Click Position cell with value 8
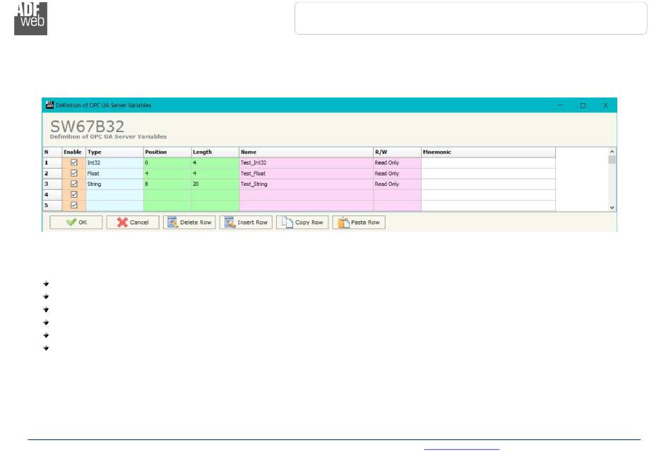671x462 pixels. (167, 184)
